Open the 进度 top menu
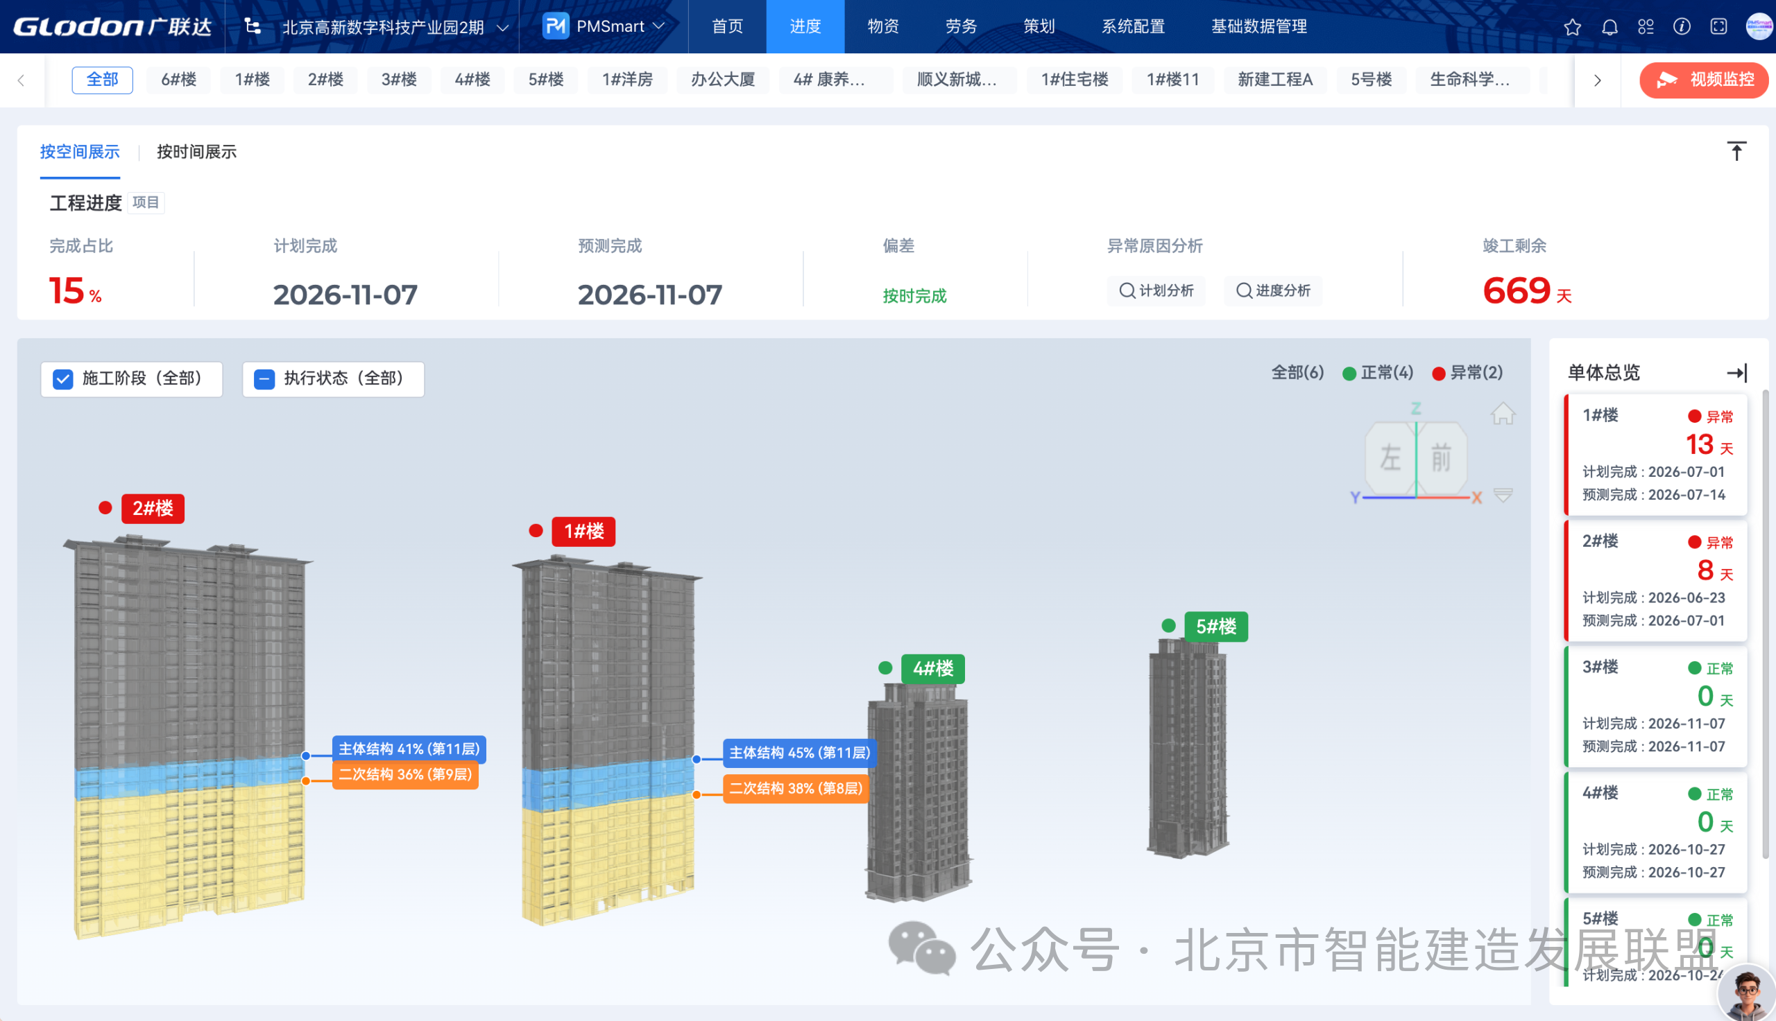 805,26
